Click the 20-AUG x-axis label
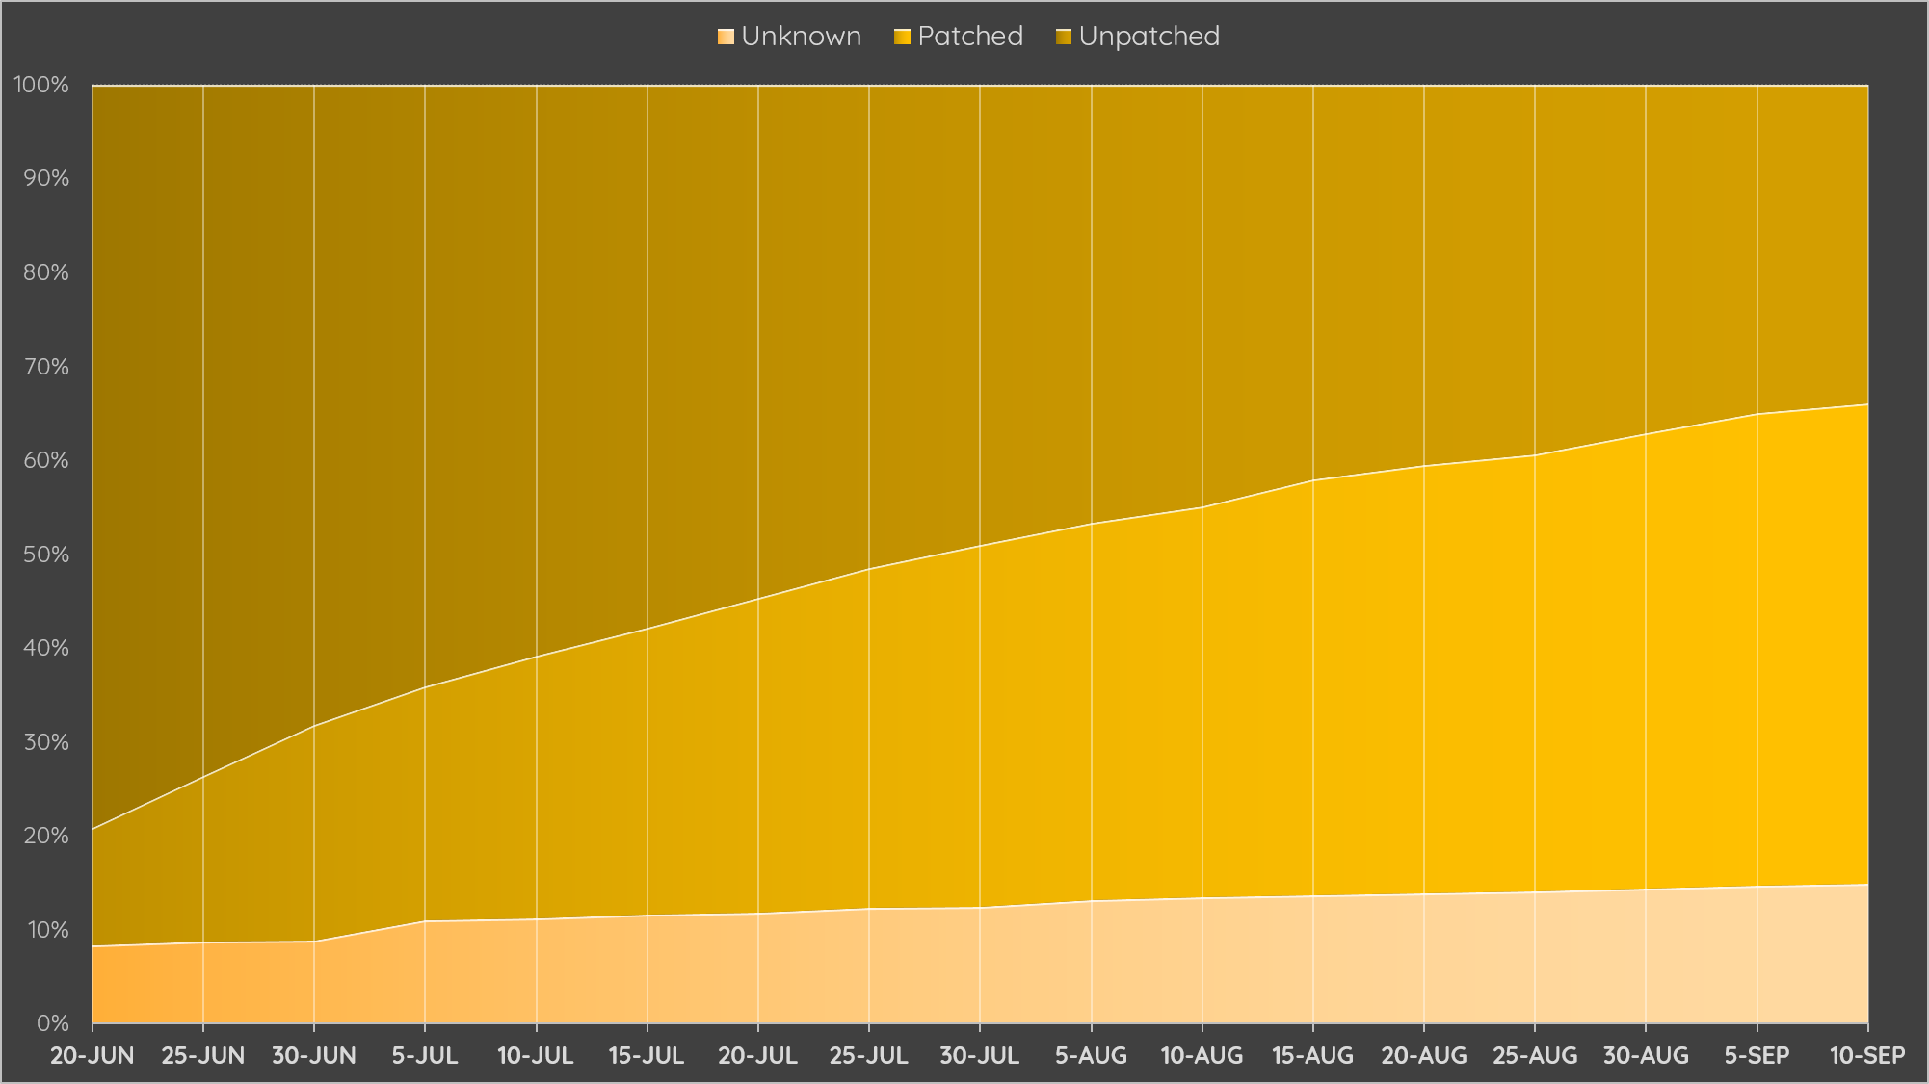 1424,1055
